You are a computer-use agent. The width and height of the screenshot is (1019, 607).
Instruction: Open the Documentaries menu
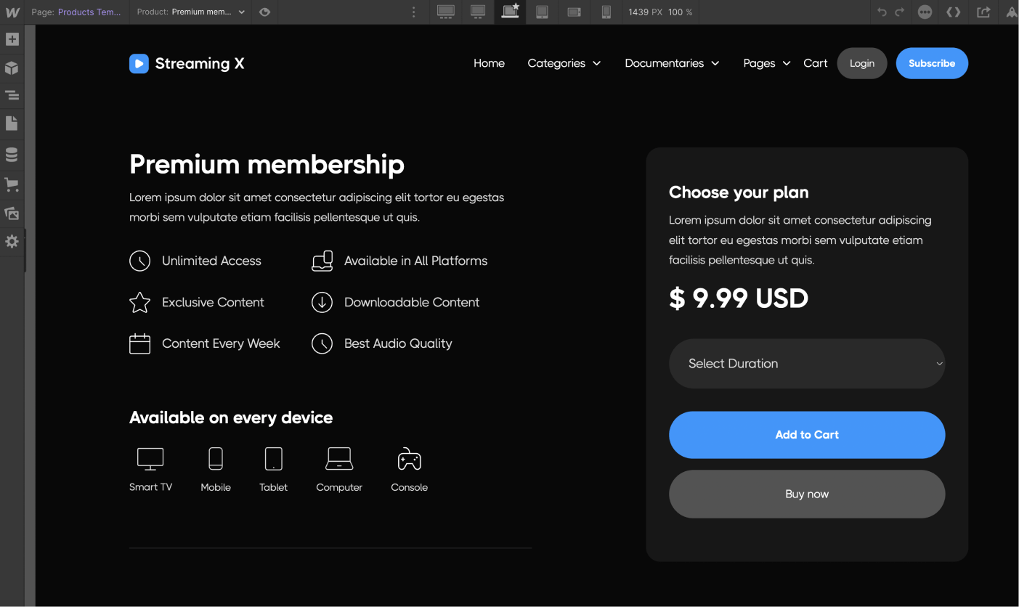tap(671, 63)
